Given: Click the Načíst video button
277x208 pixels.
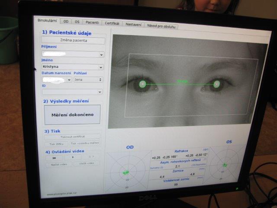Looking at the screenshot, I should coord(59,165).
